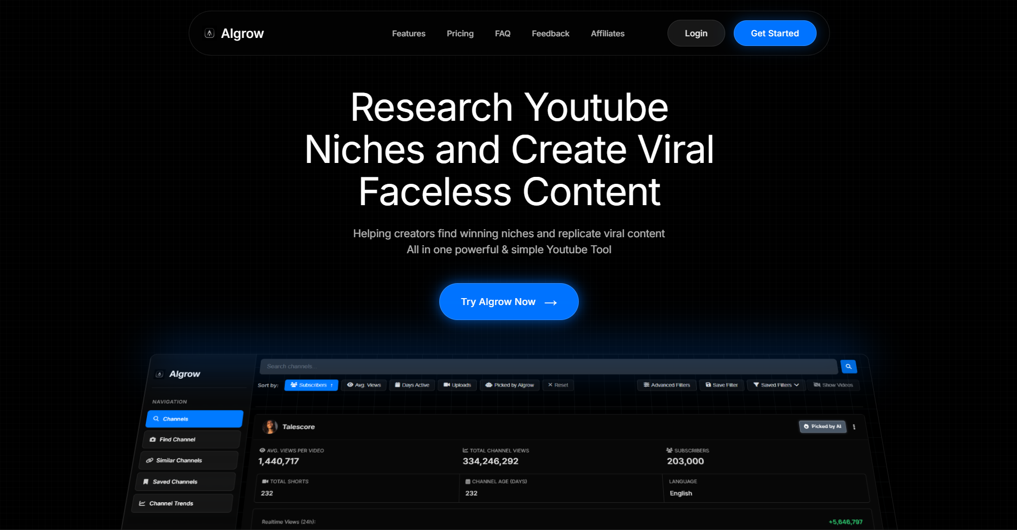Navigate to the FAQ section
Screen dimensions: 1017x530
coord(502,33)
